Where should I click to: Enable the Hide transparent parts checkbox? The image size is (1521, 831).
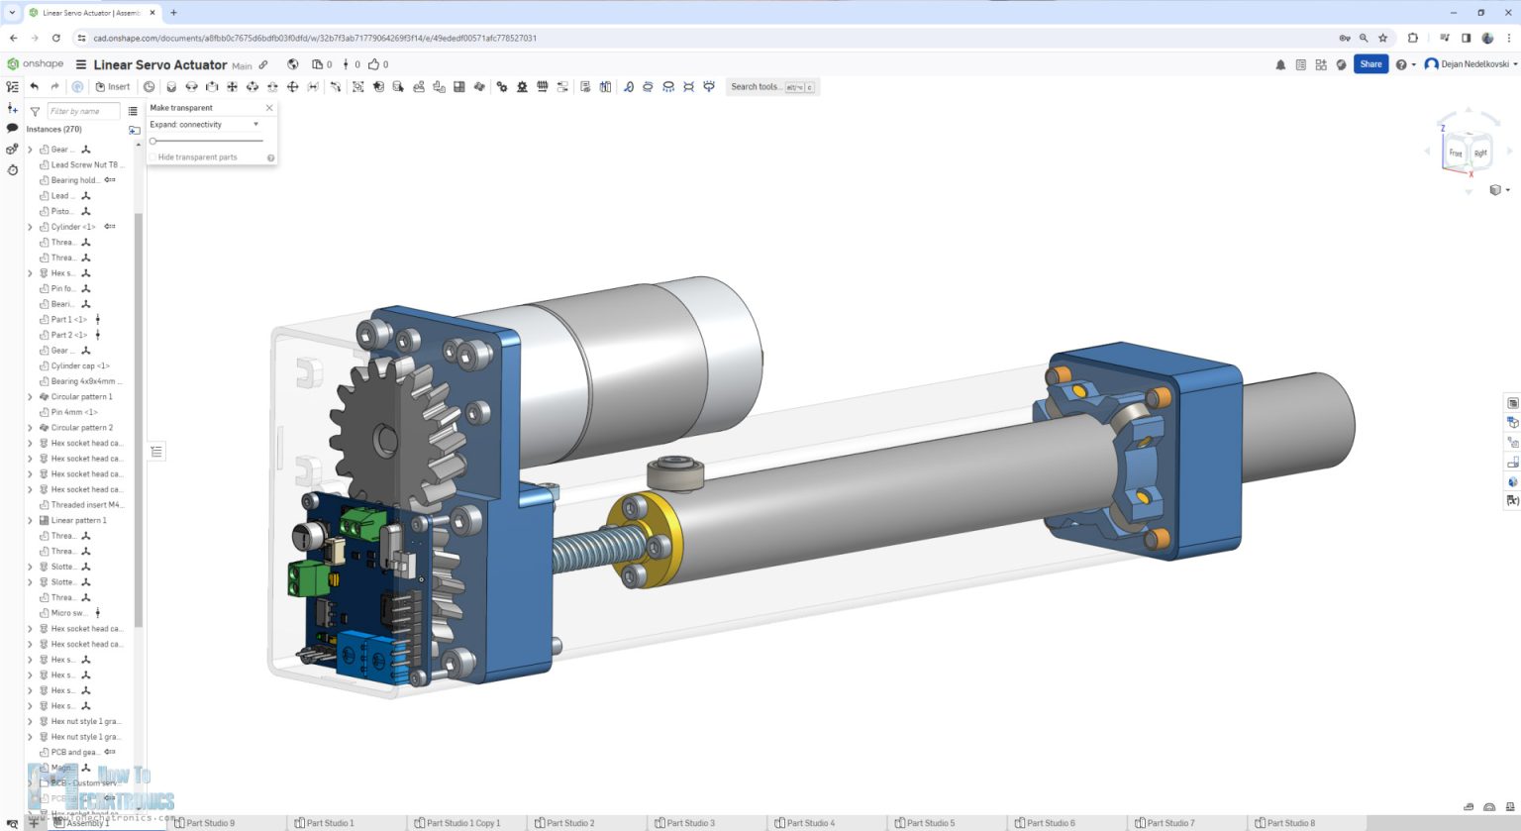[x=152, y=156]
